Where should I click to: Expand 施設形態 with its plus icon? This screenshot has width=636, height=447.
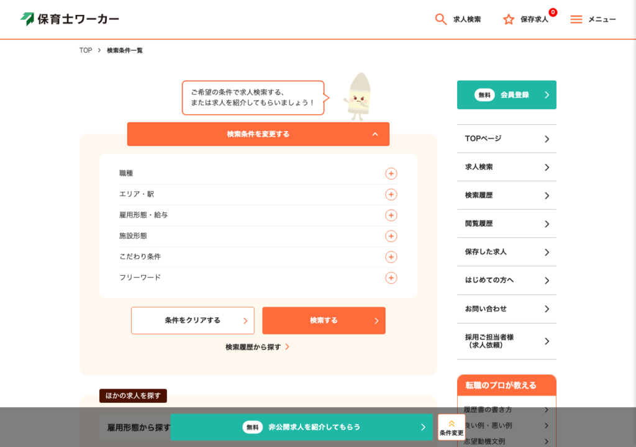tap(391, 236)
